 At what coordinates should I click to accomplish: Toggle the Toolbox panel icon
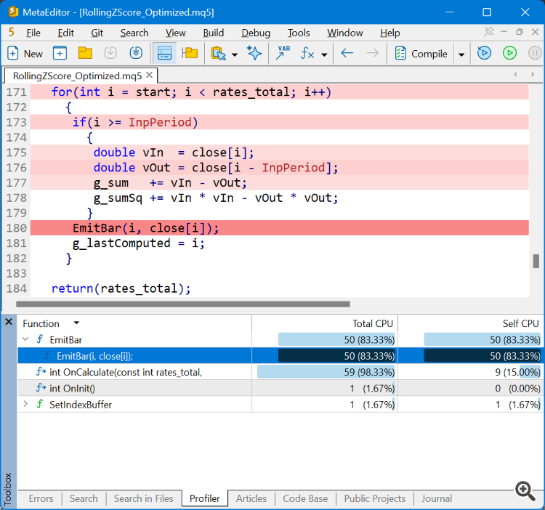[x=164, y=54]
